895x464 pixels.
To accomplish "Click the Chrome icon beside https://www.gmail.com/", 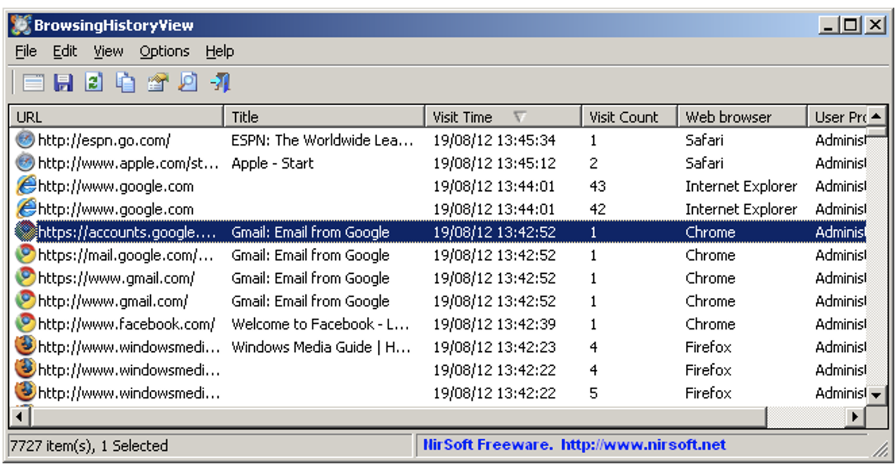I will [25, 278].
